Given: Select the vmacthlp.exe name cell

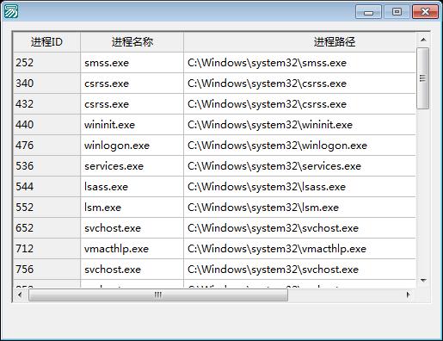Looking at the screenshot, I should point(132,249).
